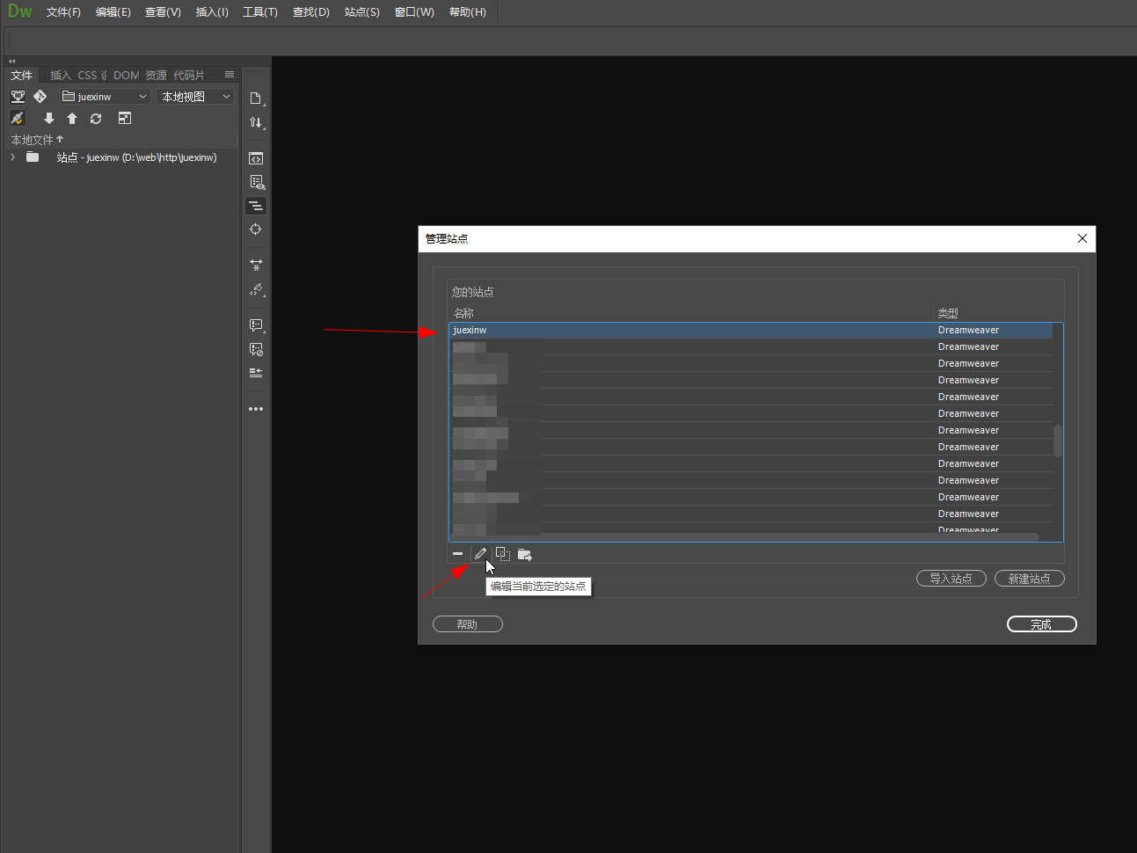Click the expand-all arrows icon in toolbar
The image size is (1137, 853).
coord(256,264)
